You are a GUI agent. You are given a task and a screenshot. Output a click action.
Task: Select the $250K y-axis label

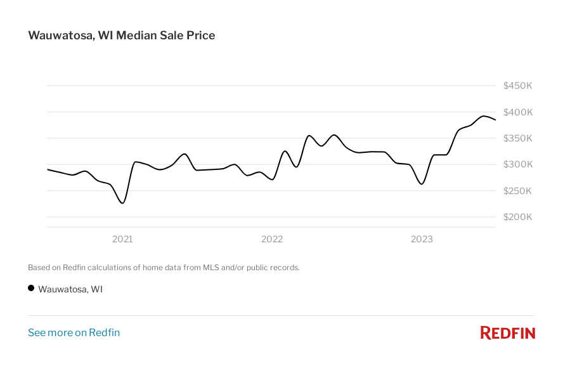517,191
